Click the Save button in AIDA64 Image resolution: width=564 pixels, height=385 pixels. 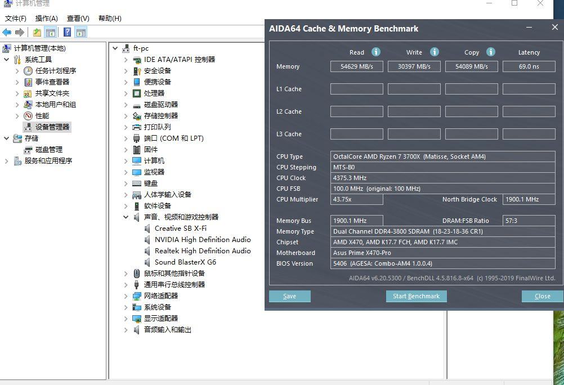tap(289, 296)
